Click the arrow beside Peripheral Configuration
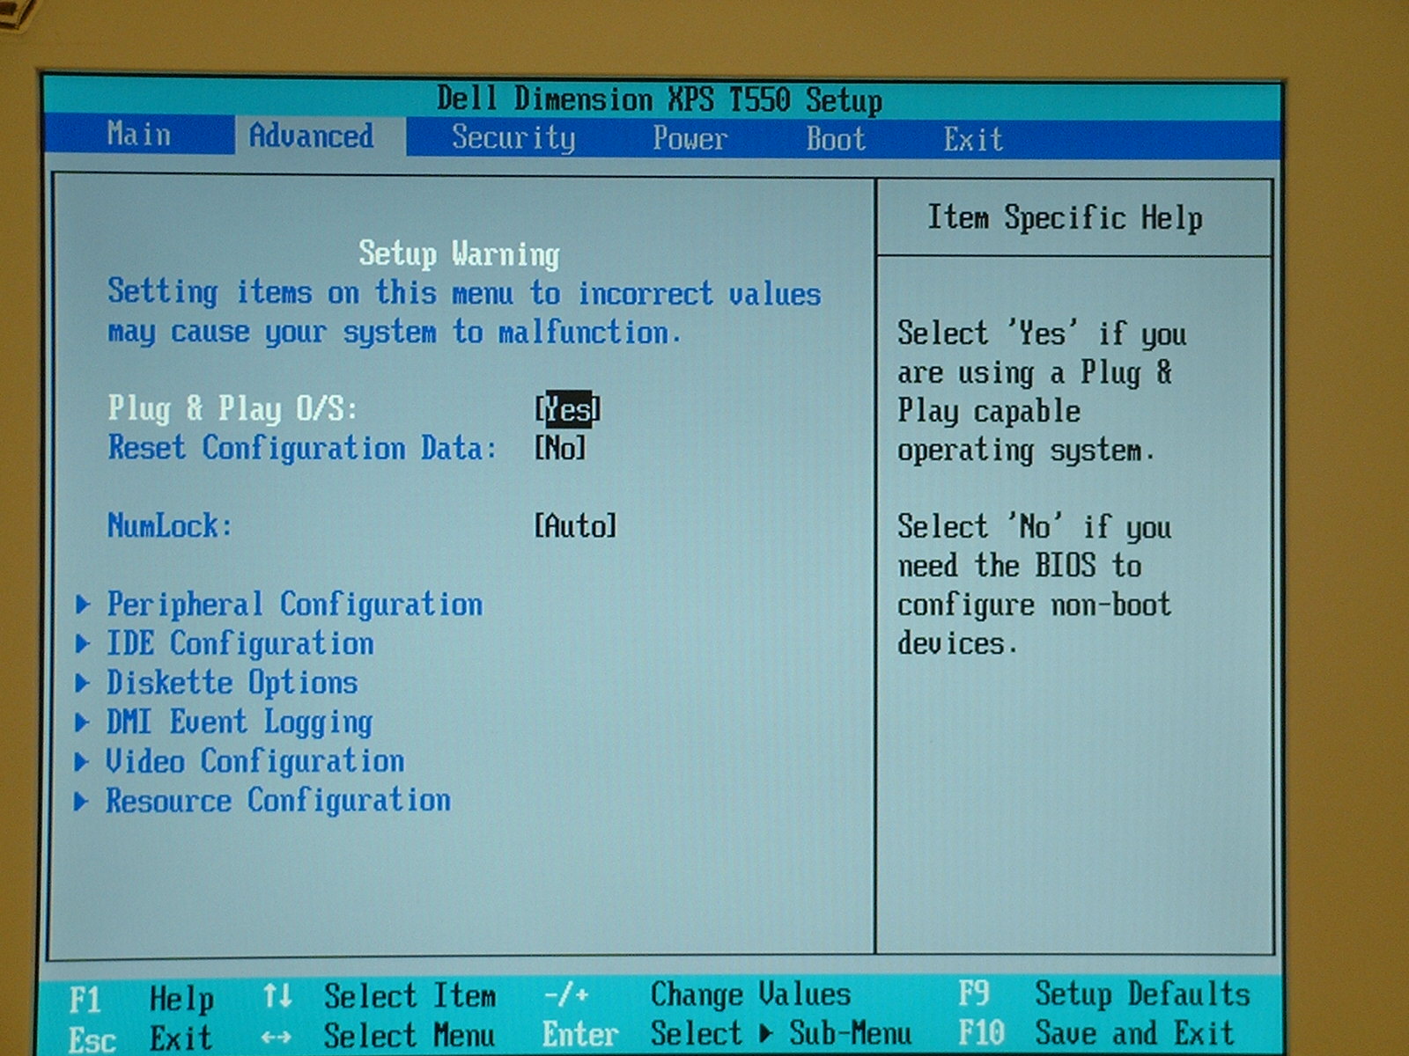 pos(83,605)
